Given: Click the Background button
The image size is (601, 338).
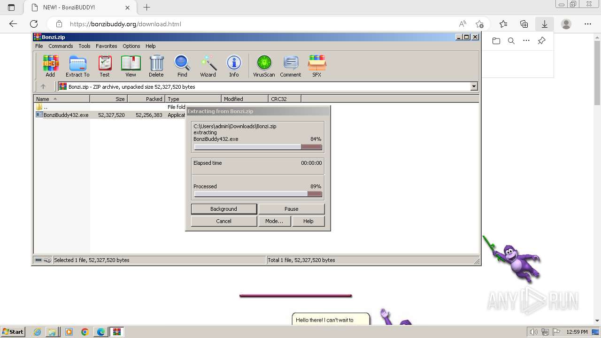Looking at the screenshot, I should (x=223, y=209).
